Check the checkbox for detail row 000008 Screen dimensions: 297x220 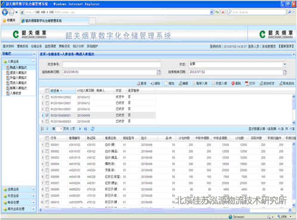click(47, 190)
